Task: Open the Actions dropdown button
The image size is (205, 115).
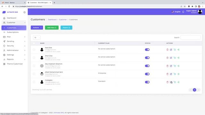Action: pyautogui.click(x=37, y=27)
